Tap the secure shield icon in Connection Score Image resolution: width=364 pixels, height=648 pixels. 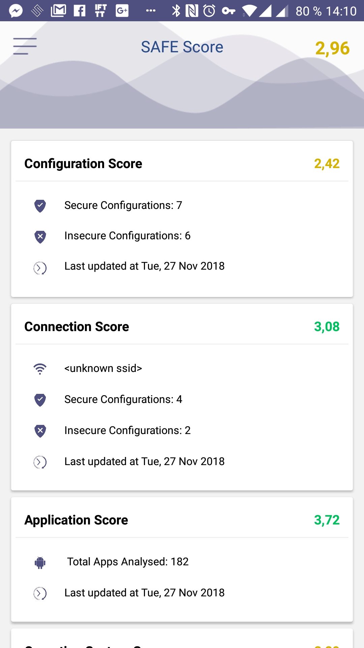coord(40,400)
